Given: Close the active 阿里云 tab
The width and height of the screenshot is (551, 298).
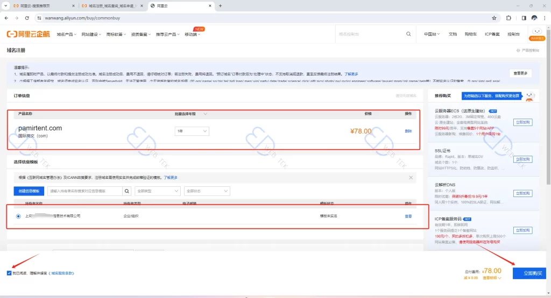Looking at the screenshot, I should click(x=210, y=6).
